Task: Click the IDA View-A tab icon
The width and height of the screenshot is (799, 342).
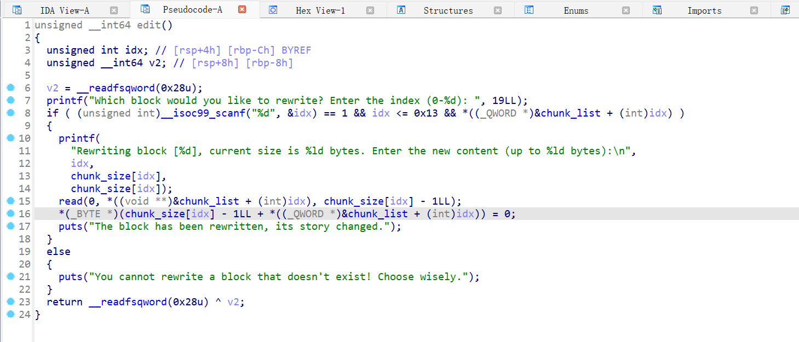Action: tap(17, 10)
